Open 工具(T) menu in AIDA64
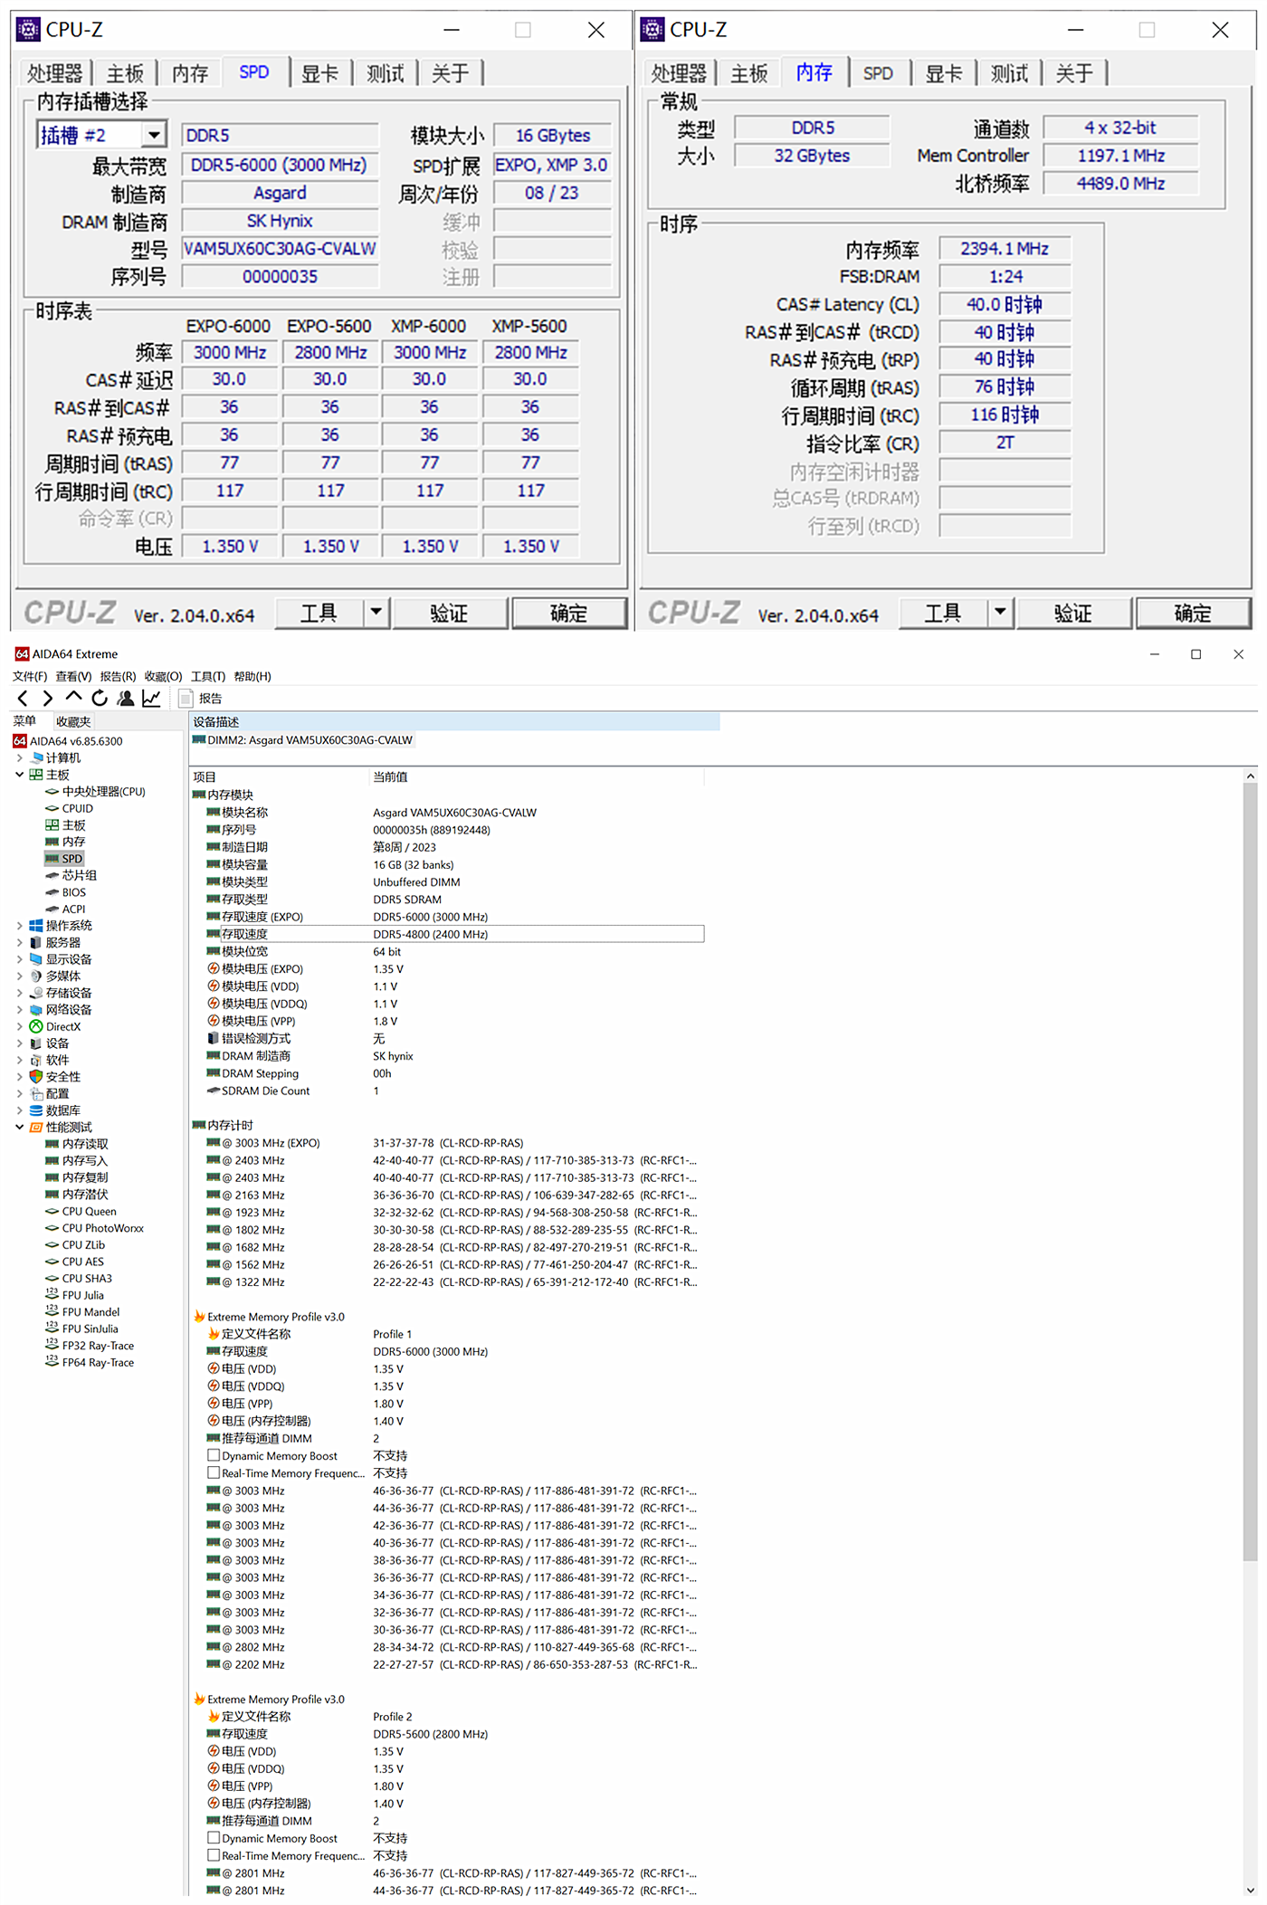Image resolution: width=1267 pixels, height=1905 pixels. coord(208,676)
